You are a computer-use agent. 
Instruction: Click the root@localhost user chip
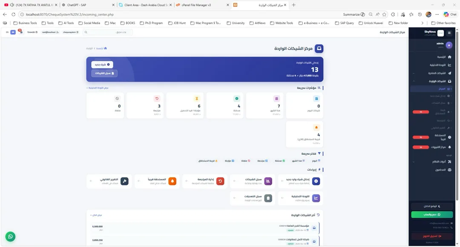(50, 32)
